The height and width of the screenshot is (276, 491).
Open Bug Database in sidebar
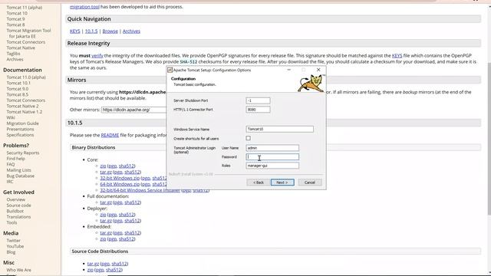(x=21, y=176)
